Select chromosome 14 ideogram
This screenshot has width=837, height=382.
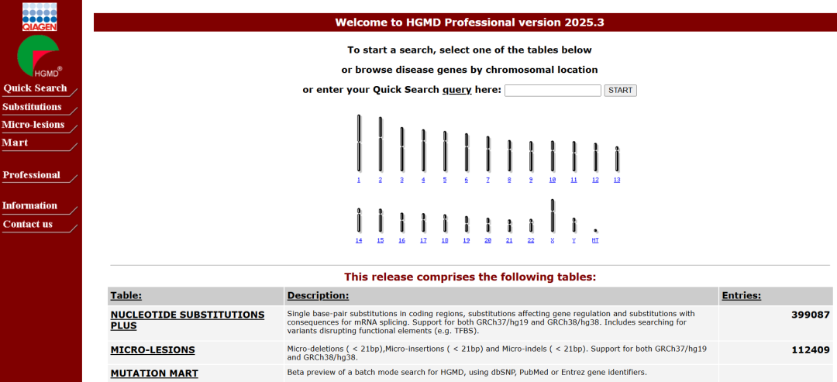click(x=359, y=220)
